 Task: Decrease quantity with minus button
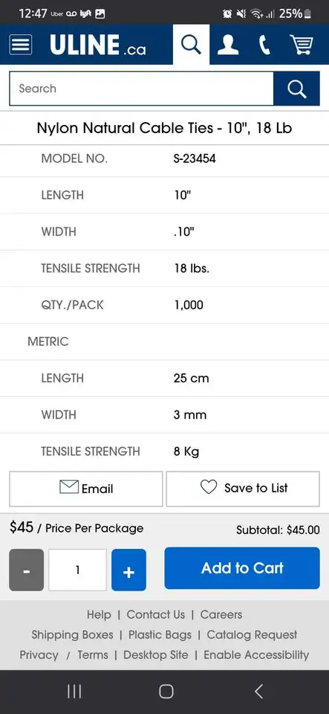(26, 570)
